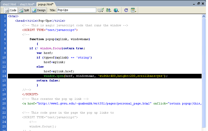This screenshot has width=208, height=131.
Task: Refresh Design view icon
Action: click(x=126, y=10)
